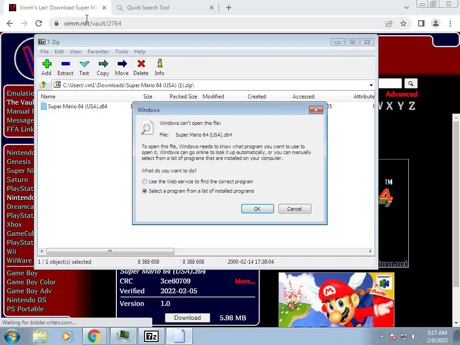Open Game Boy Adv vault link
The height and width of the screenshot is (345, 460).
(x=29, y=291)
